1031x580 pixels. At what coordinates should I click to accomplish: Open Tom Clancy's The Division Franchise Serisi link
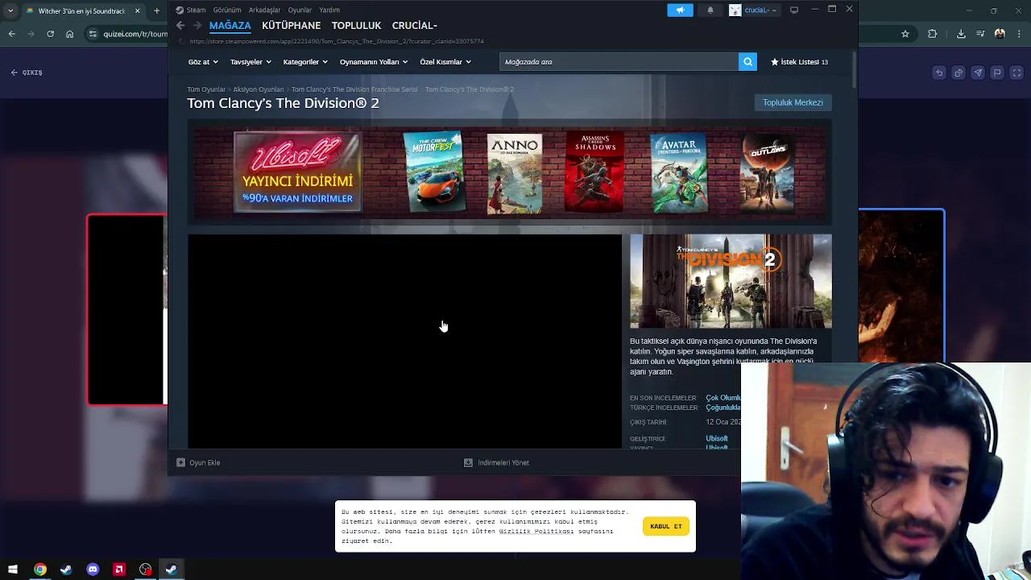(x=354, y=89)
